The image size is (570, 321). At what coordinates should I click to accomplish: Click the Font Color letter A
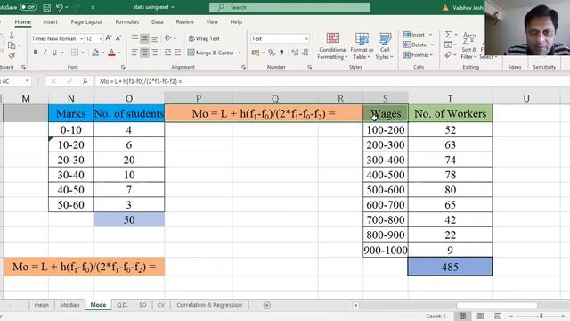111,53
